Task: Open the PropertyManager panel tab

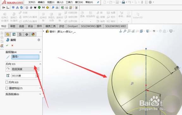Action: click(x=14, y=34)
